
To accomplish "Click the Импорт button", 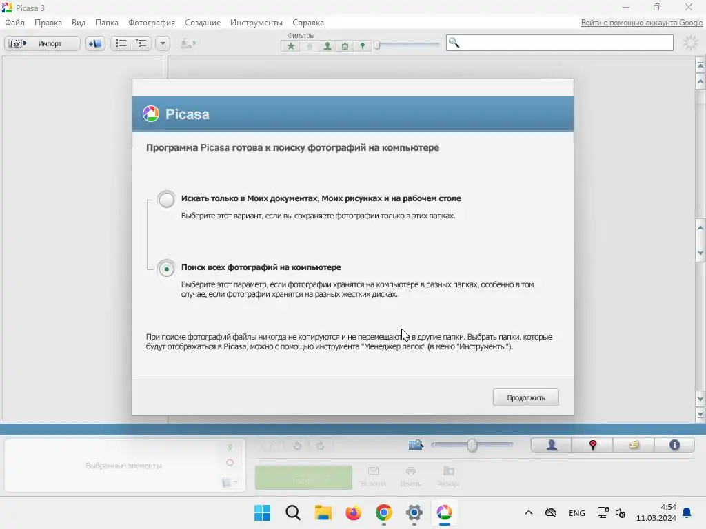I will click(x=42, y=43).
